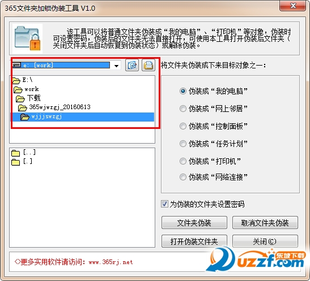310x281 pixels.
Task: Click the locked folder app logo
Action: point(27,38)
